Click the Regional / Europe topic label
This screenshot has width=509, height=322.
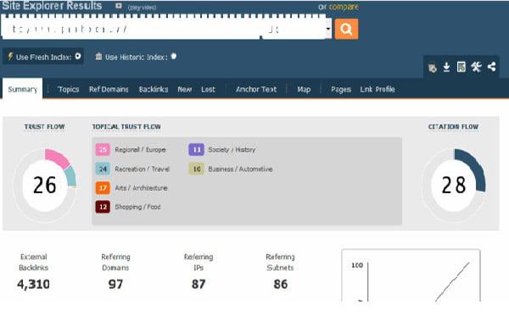click(x=140, y=149)
